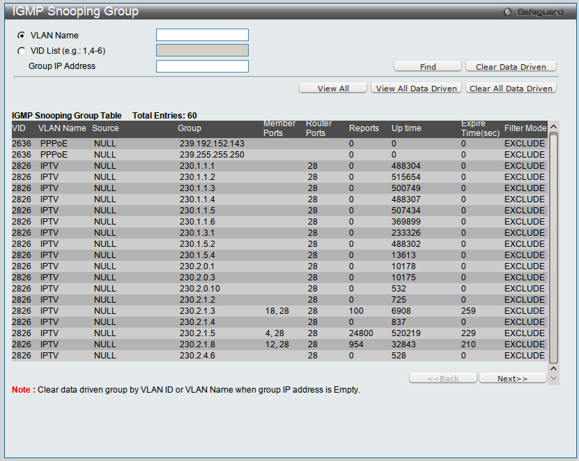The image size is (579, 461).
Task: Select the VID List radio button
Action: (x=22, y=51)
